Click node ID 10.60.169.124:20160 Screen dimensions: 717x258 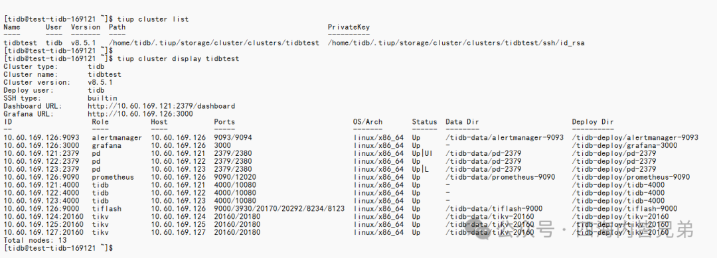click(43, 216)
